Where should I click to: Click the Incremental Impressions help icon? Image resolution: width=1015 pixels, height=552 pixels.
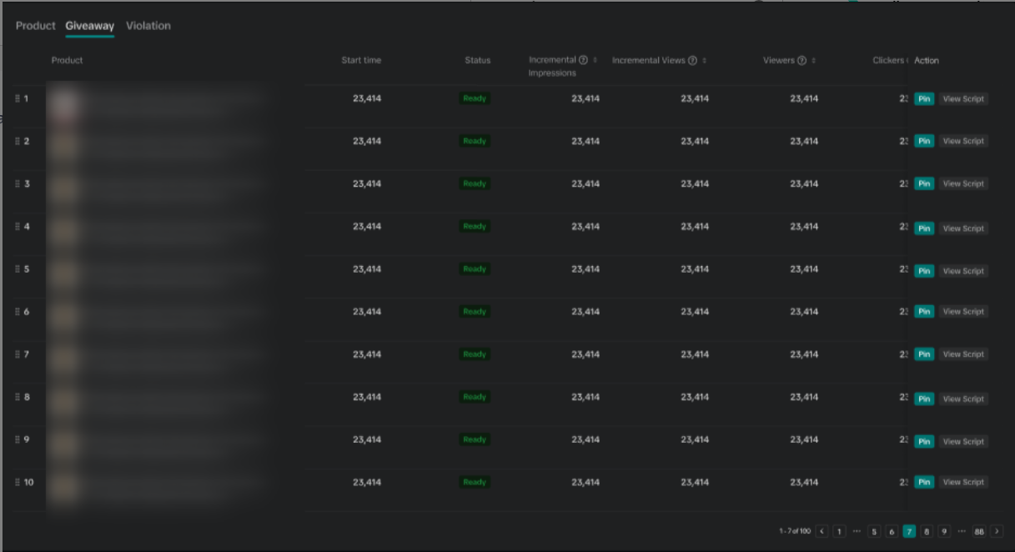583,60
